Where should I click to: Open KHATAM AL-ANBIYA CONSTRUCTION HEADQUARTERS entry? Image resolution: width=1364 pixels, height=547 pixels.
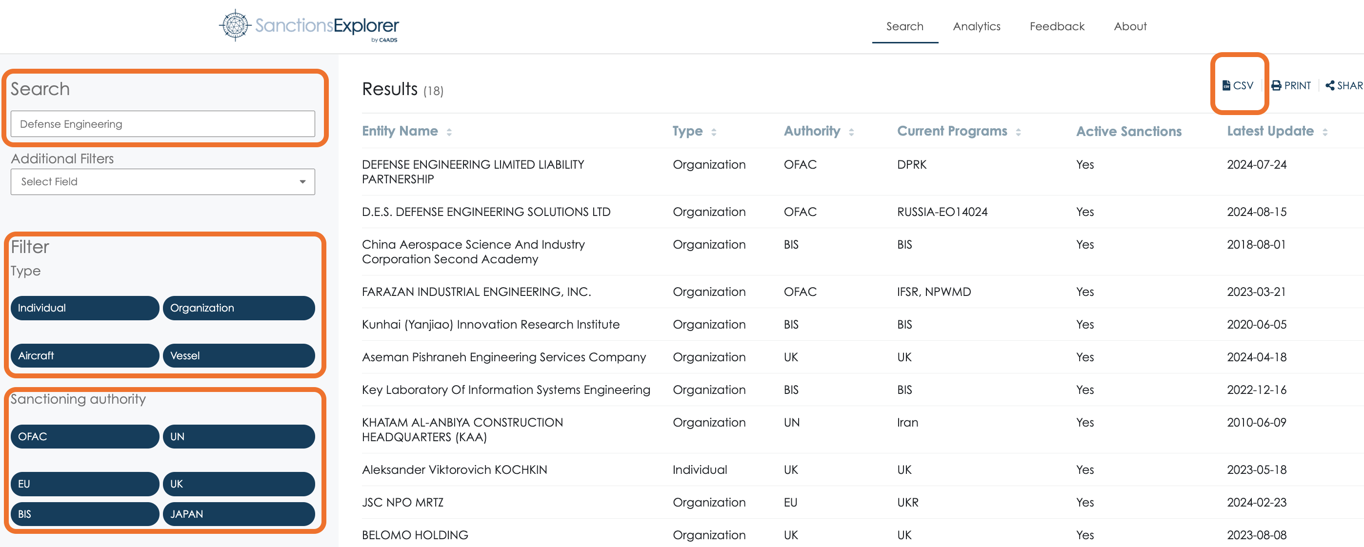(462, 430)
